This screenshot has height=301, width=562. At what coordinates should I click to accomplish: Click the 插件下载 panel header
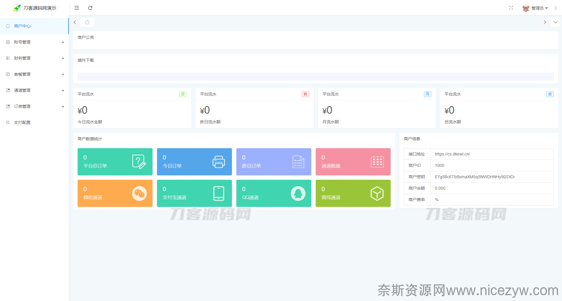[x=315, y=60]
